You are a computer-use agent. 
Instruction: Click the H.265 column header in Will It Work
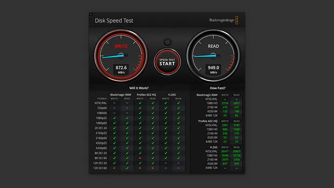pos(172,95)
